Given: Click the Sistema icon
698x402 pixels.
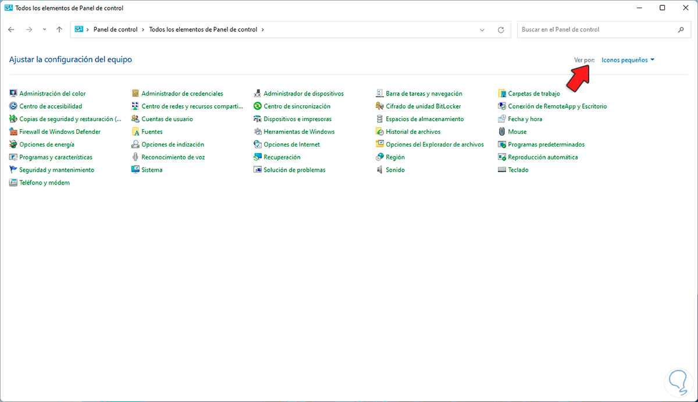Looking at the screenshot, I should coord(136,170).
